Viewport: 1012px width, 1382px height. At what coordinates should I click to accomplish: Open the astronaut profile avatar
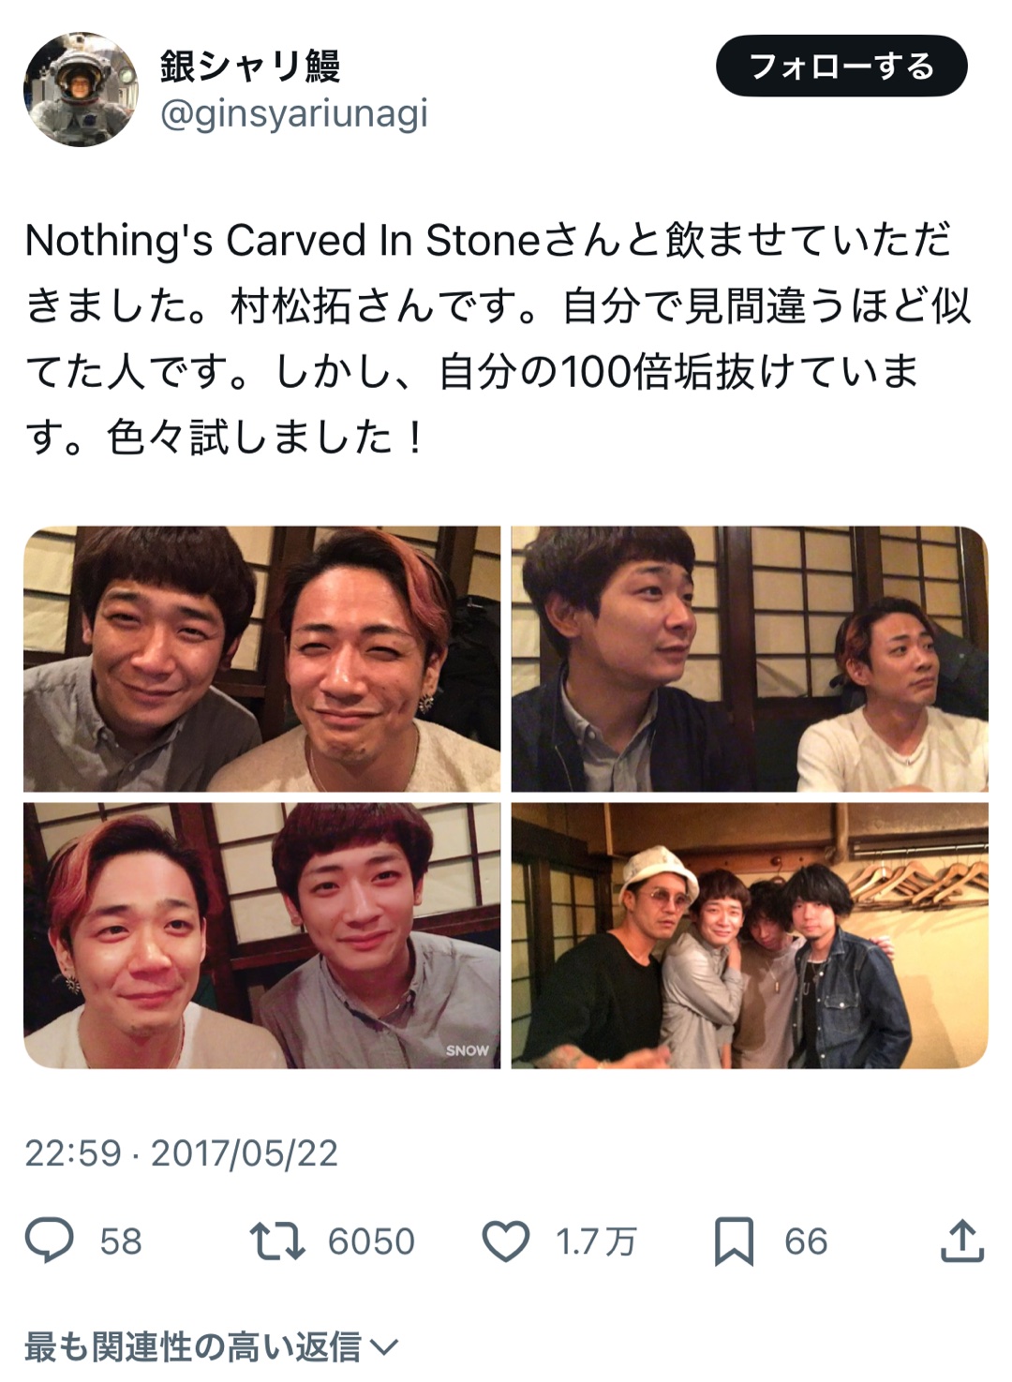[x=81, y=89]
